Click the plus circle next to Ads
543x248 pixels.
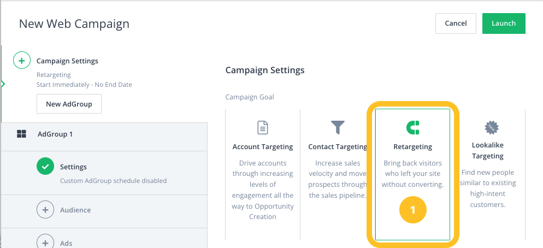tap(45, 243)
